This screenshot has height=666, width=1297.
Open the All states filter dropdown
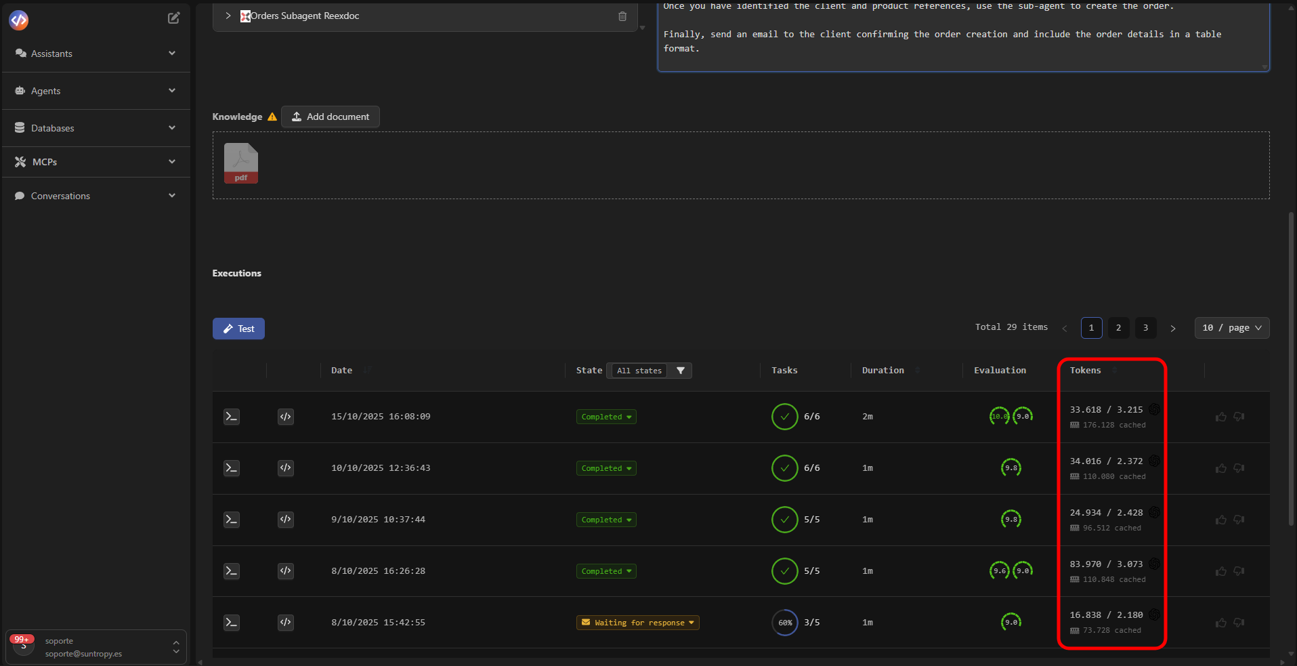coord(639,371)
